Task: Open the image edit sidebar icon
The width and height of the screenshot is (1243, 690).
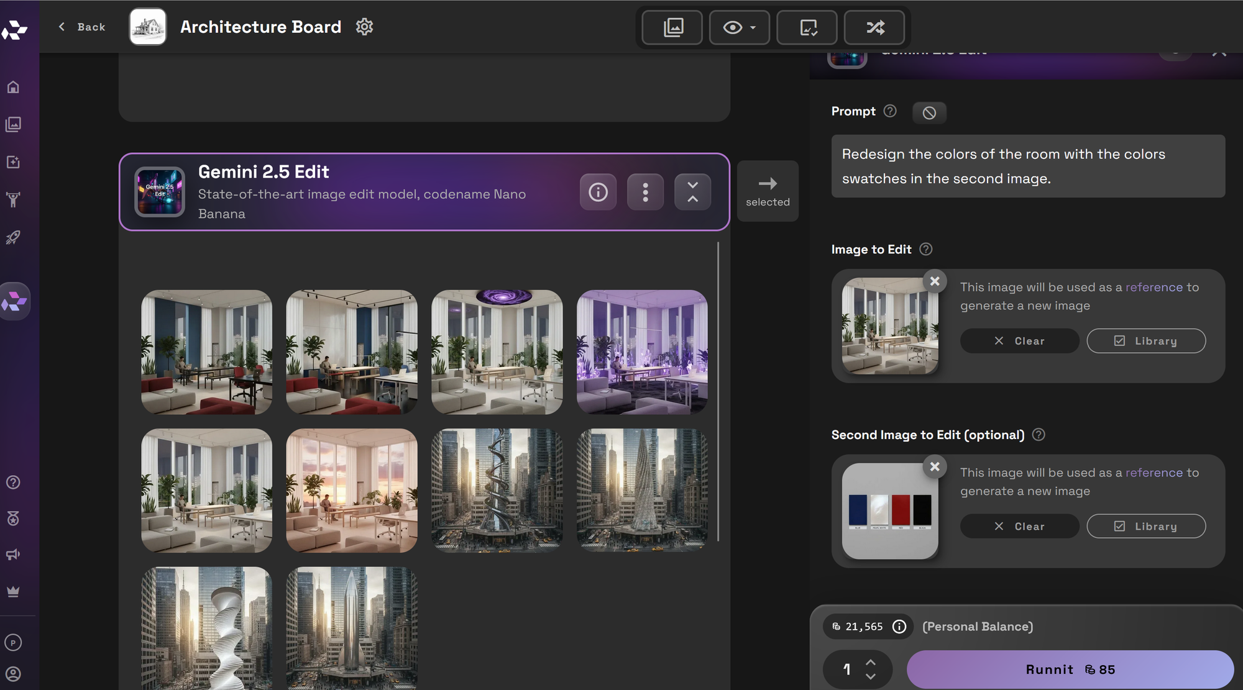Action: click(13, 162)
